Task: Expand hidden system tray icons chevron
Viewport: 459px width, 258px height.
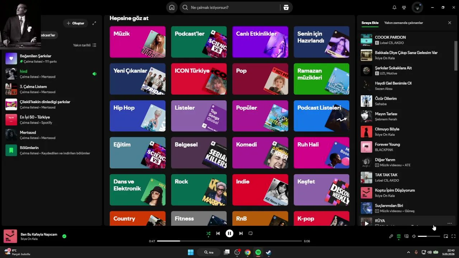Action: point(408,252)
